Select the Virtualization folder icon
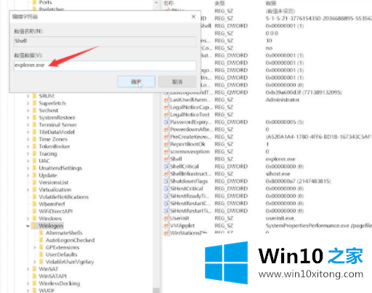Screen dimensions: 372x293 click(x=35, y=190)
